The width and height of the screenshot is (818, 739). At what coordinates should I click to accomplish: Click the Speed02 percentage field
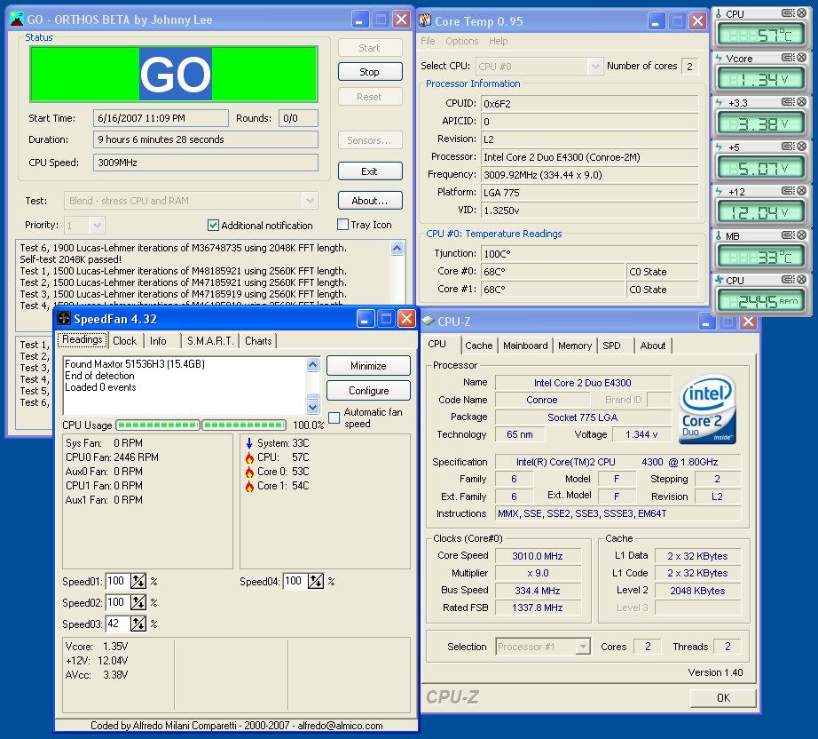coord(117,602)
